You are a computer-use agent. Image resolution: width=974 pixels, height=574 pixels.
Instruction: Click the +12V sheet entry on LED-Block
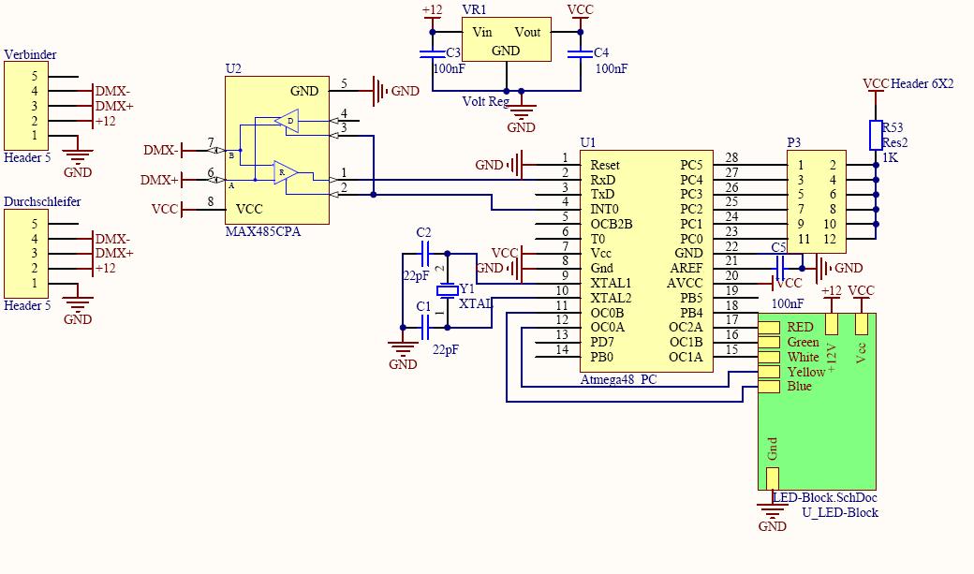point(831,324)
